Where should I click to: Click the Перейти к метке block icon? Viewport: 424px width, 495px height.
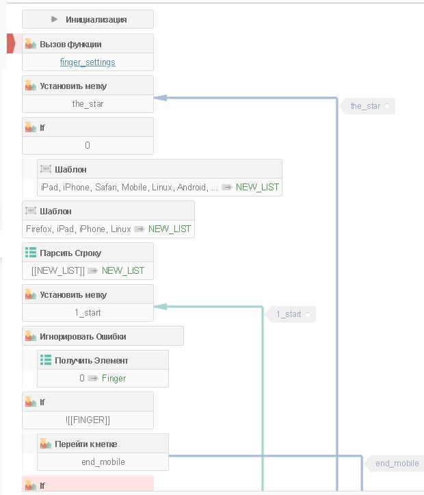click(x=46, y=444)
